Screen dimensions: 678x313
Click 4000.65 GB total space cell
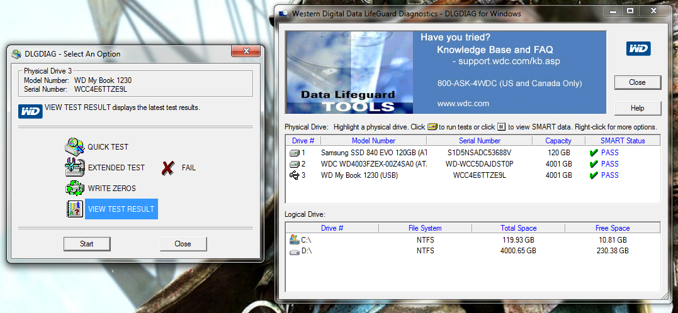coord(518,251)
